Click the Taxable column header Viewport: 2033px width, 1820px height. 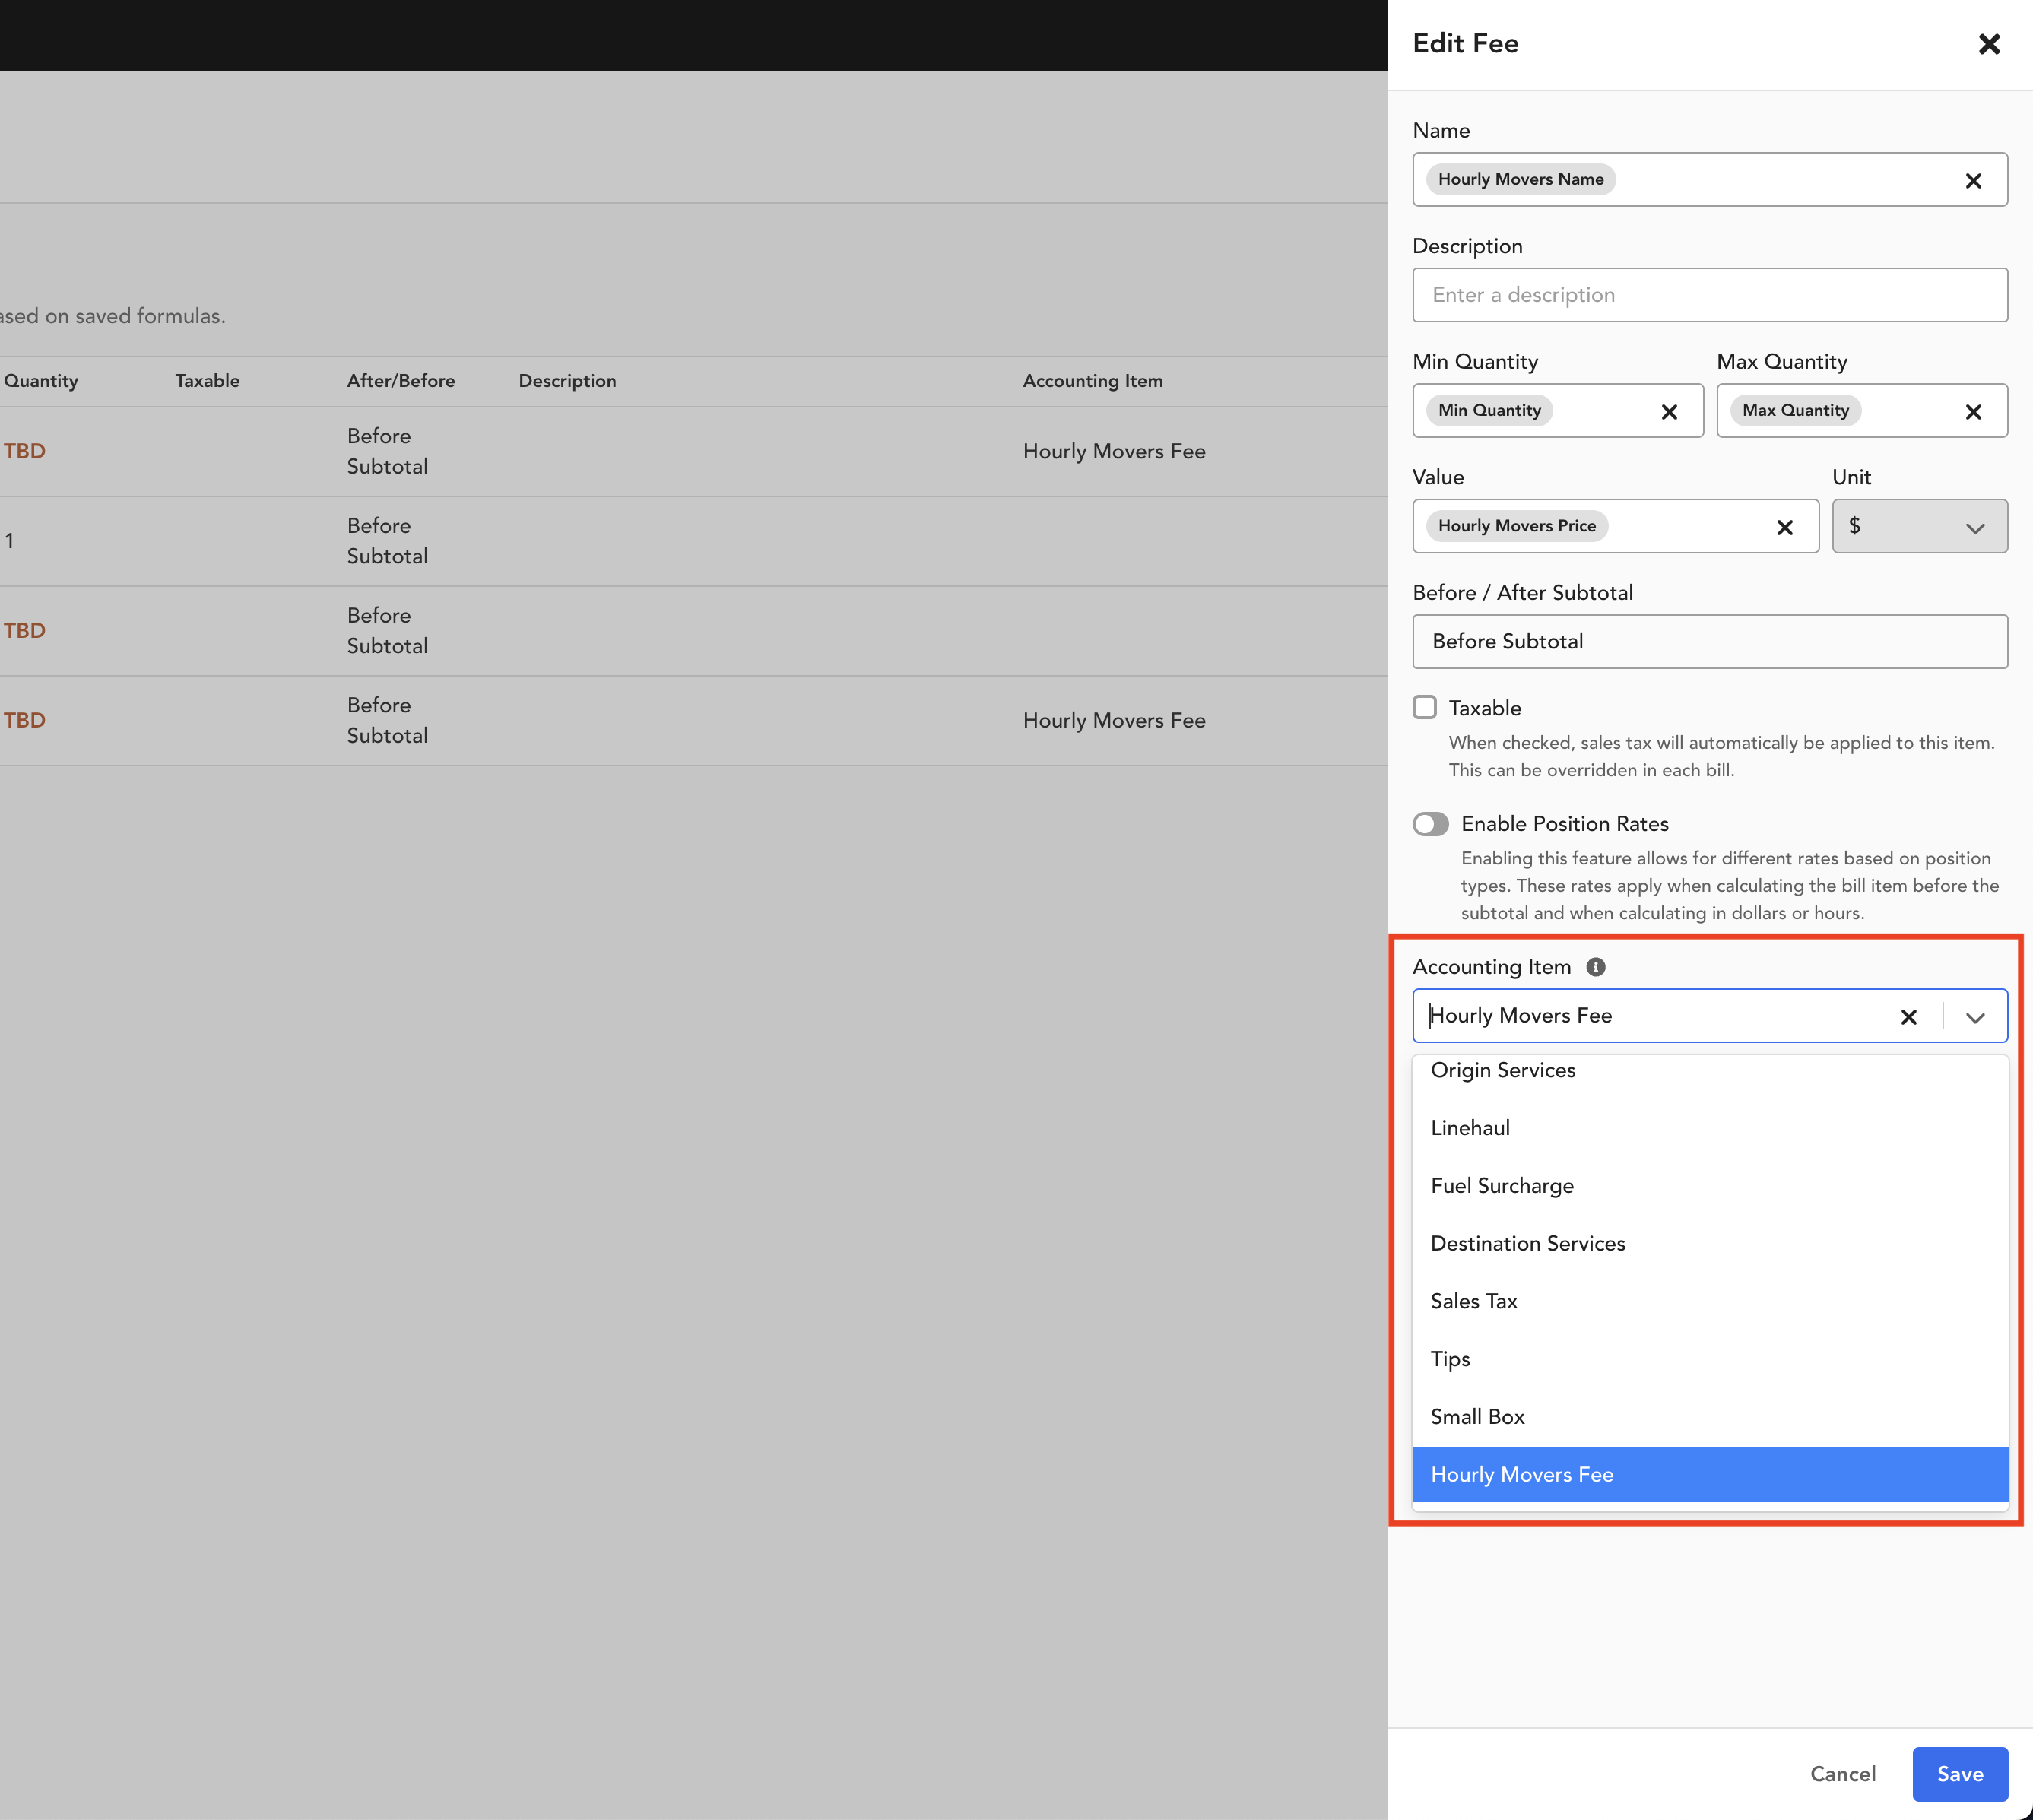tap(207, 381)
